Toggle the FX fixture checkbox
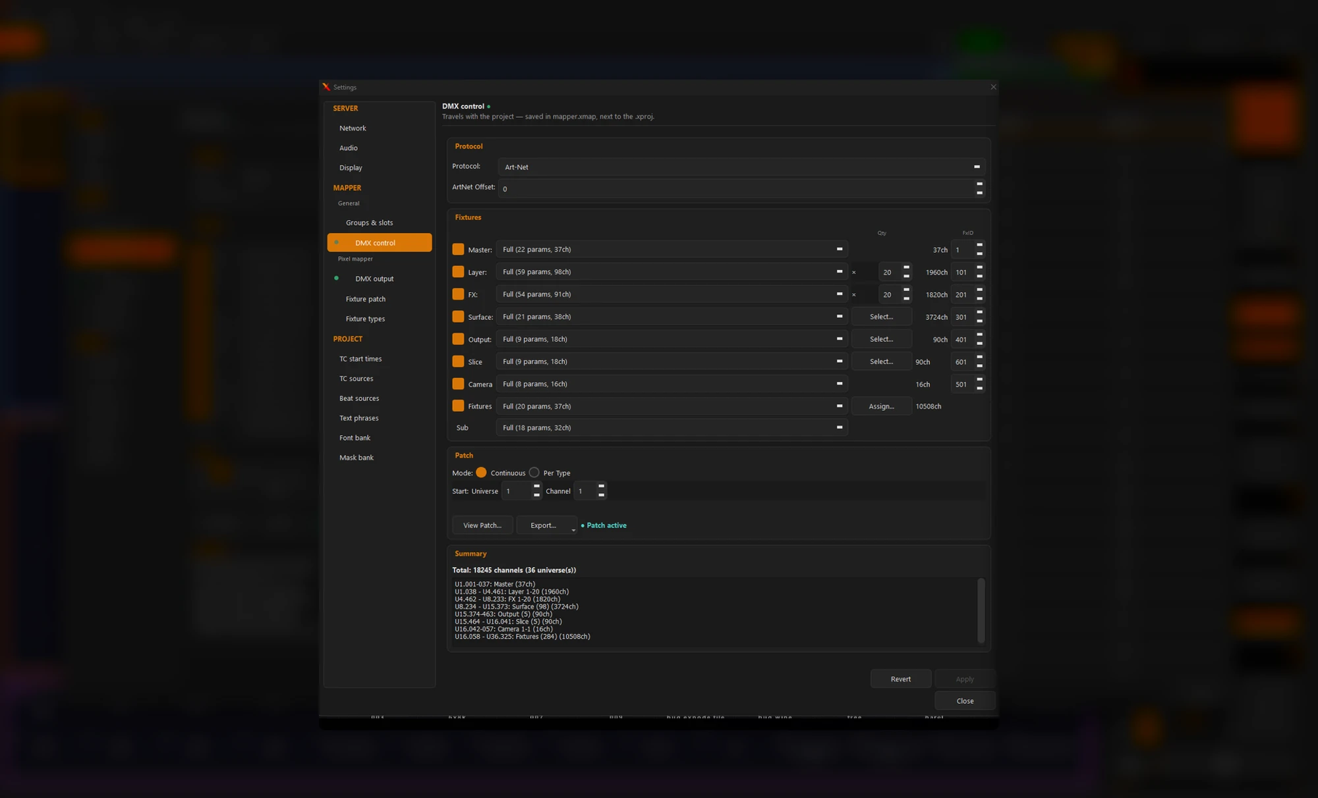Viewport: 1318px width, 798px height. point(458,294)
